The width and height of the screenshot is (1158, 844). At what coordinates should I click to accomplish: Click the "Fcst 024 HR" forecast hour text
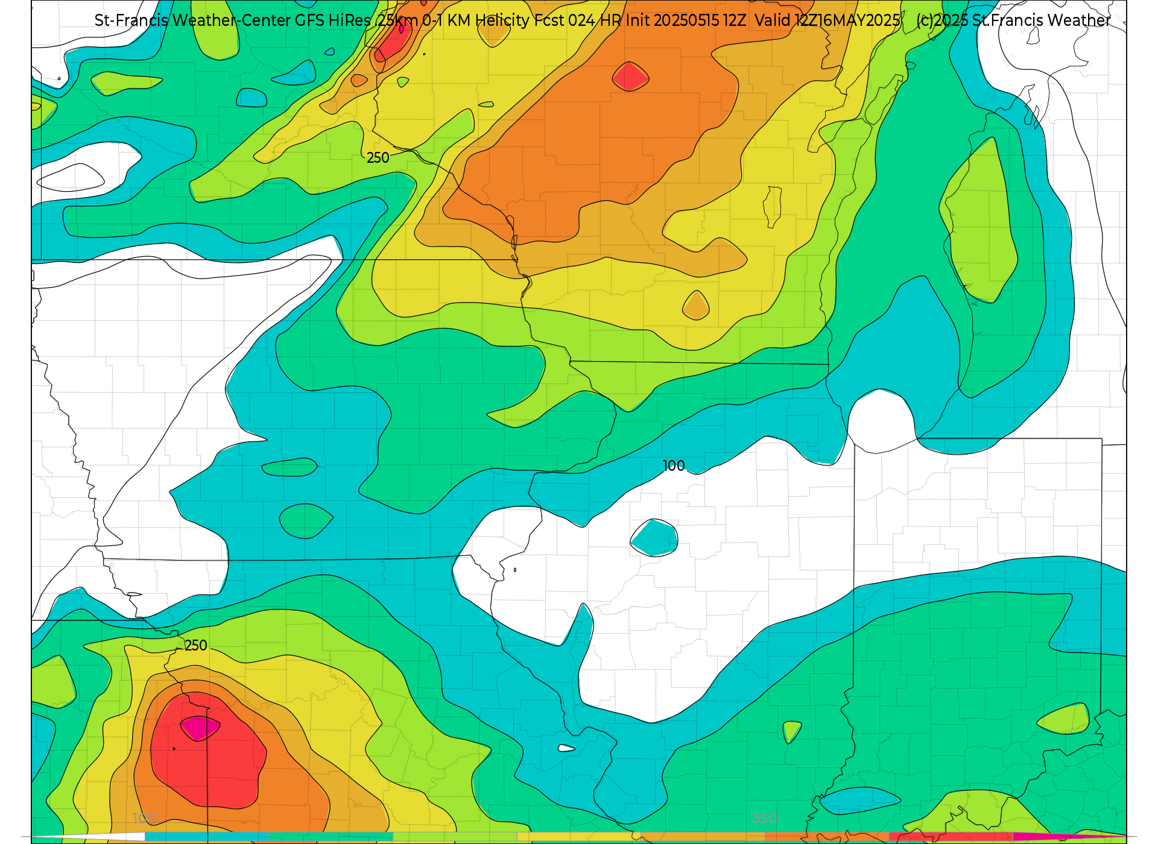pos(578,20)
